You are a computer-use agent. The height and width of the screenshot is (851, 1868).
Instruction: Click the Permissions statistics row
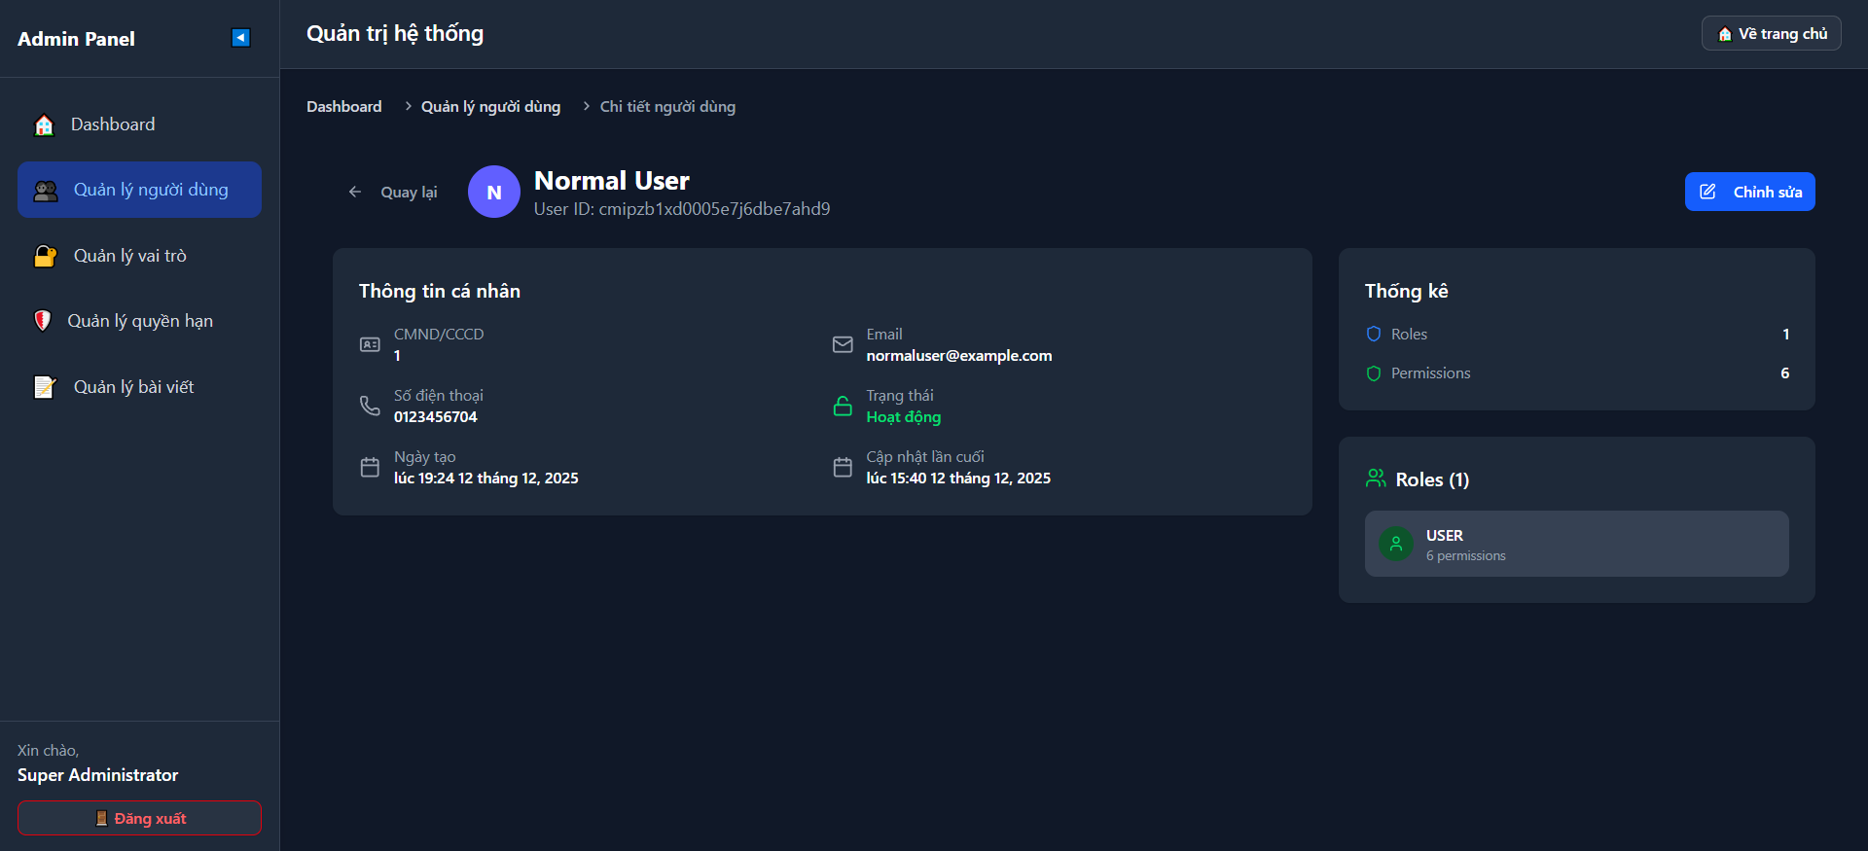(x=1576, y=373)
